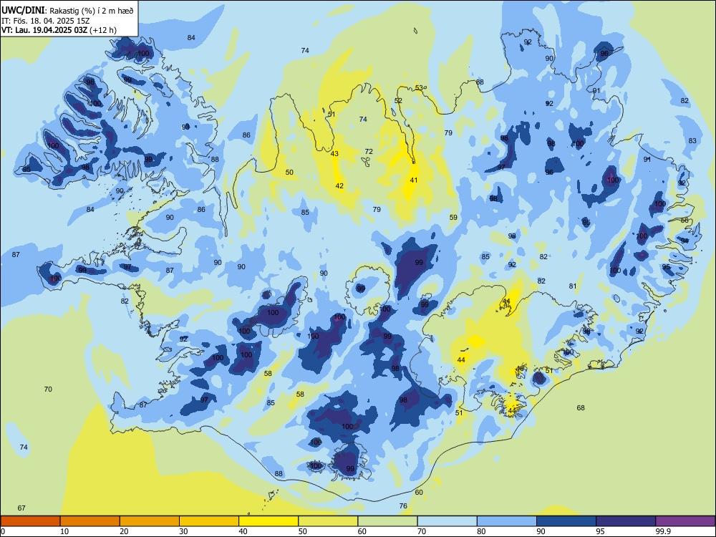Viewport: 716px width, 537px height.
Task: Click the 0–10 dark orange legend swatch
Action: [31, 521]
